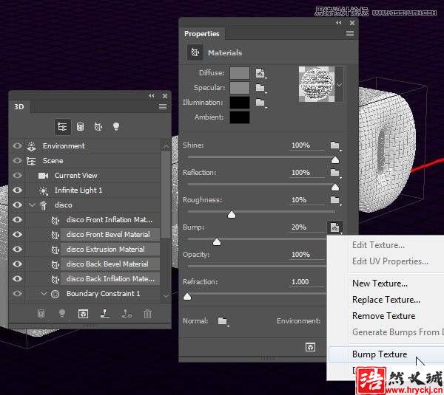Hide disco Back Bevel Material
The height and width of the screenshot is (395, 444).
point(17,264)
